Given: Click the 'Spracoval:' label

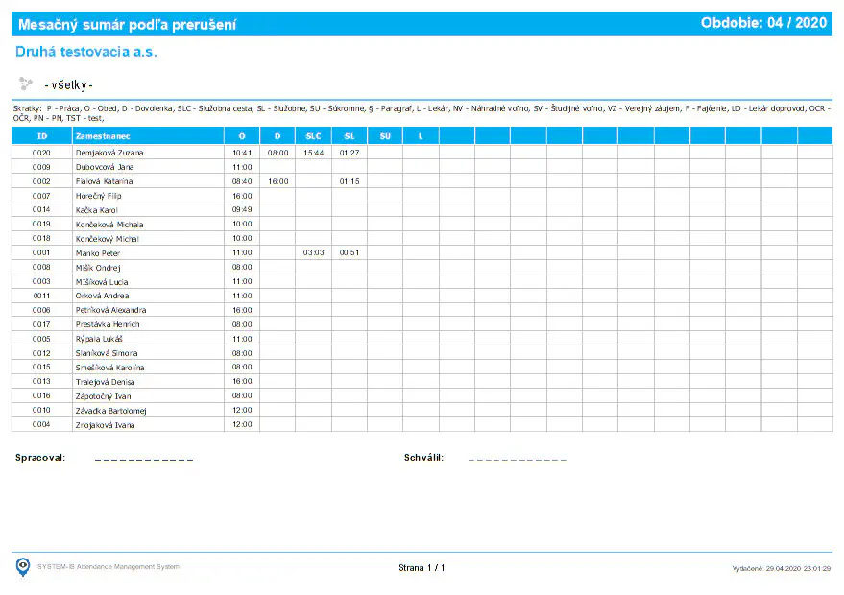Looking at the screenshot, I should (x=40, y=458).
